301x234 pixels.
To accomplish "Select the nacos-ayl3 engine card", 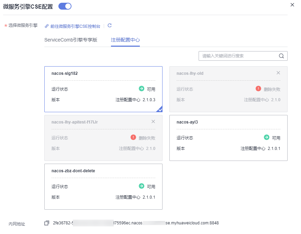I will [x=228, y=138].
